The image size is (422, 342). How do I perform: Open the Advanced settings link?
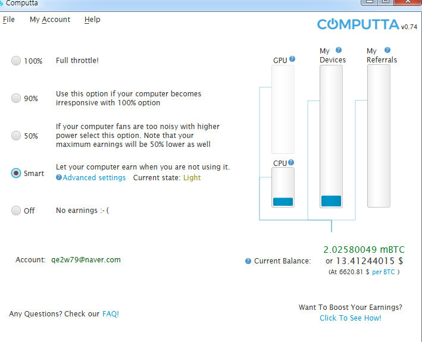click(94, 178)
